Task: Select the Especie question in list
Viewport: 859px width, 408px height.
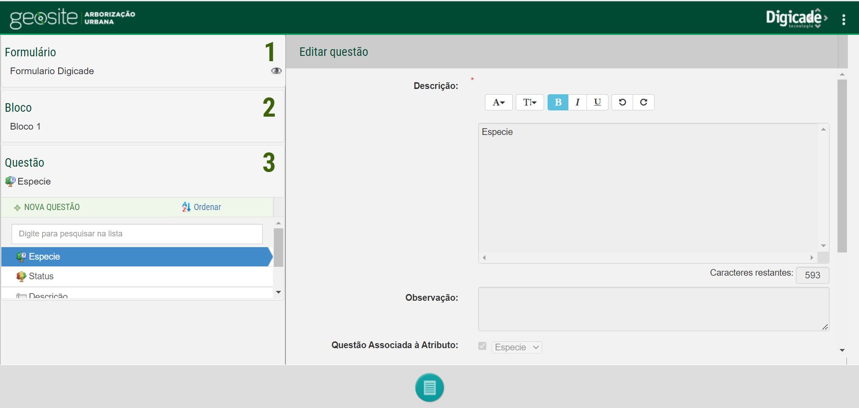Action: pyautogui.click(x=137, y=257)
